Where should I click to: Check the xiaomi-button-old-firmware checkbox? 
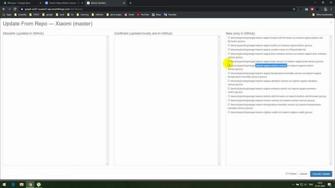point(229,96)
